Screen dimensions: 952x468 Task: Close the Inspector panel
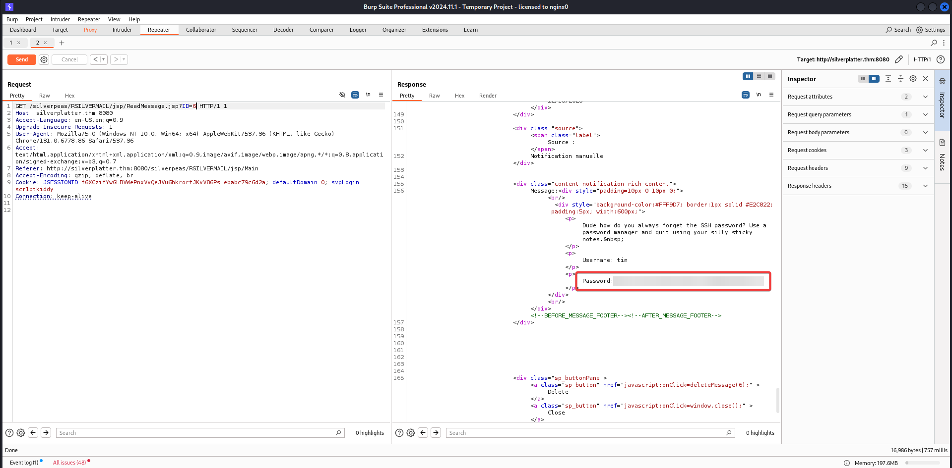point(925,79)
